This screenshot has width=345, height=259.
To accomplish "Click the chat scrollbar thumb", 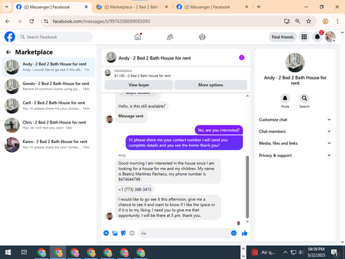I will click(248, 186).
